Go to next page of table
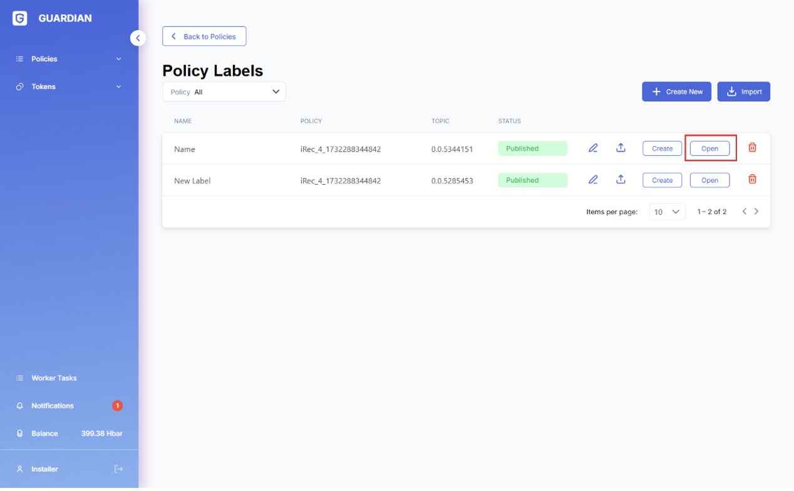794x491 pixels. (x=756, y=212)
